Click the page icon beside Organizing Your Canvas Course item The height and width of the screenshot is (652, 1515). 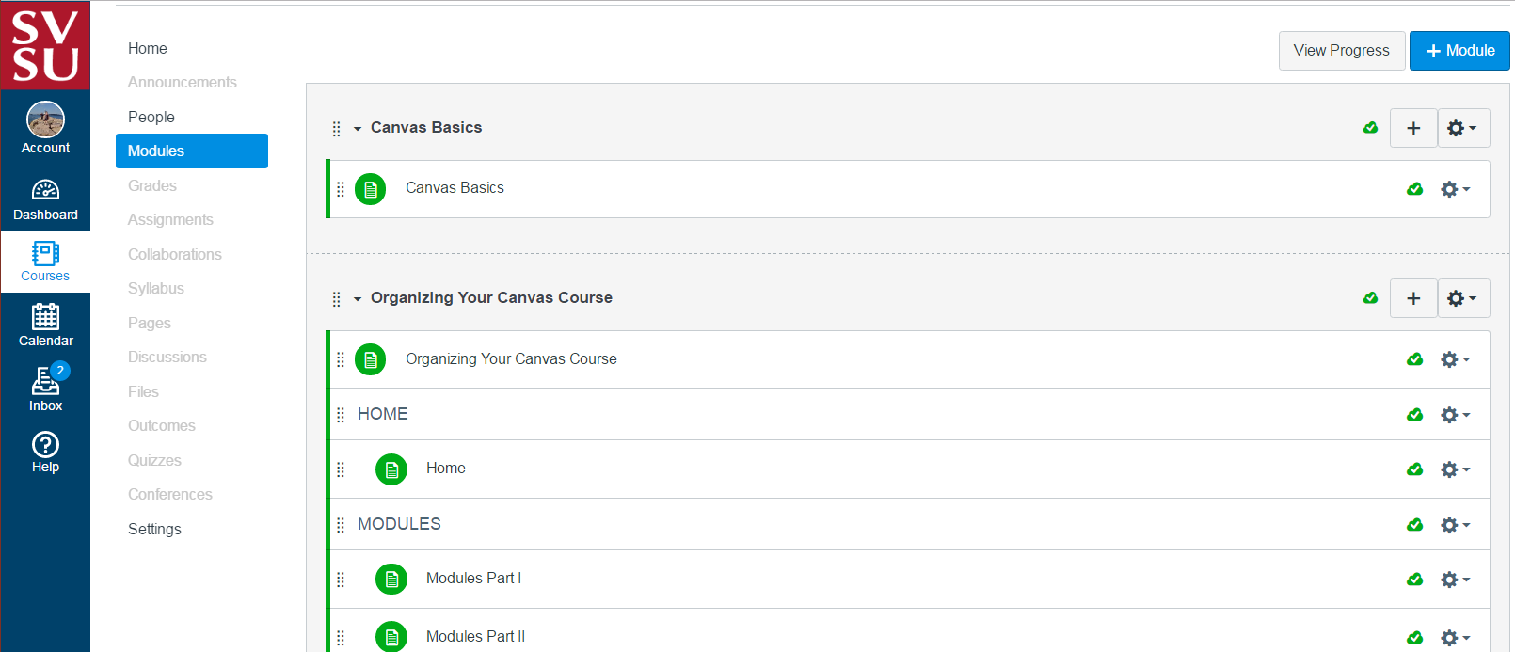tap(371, 359)
